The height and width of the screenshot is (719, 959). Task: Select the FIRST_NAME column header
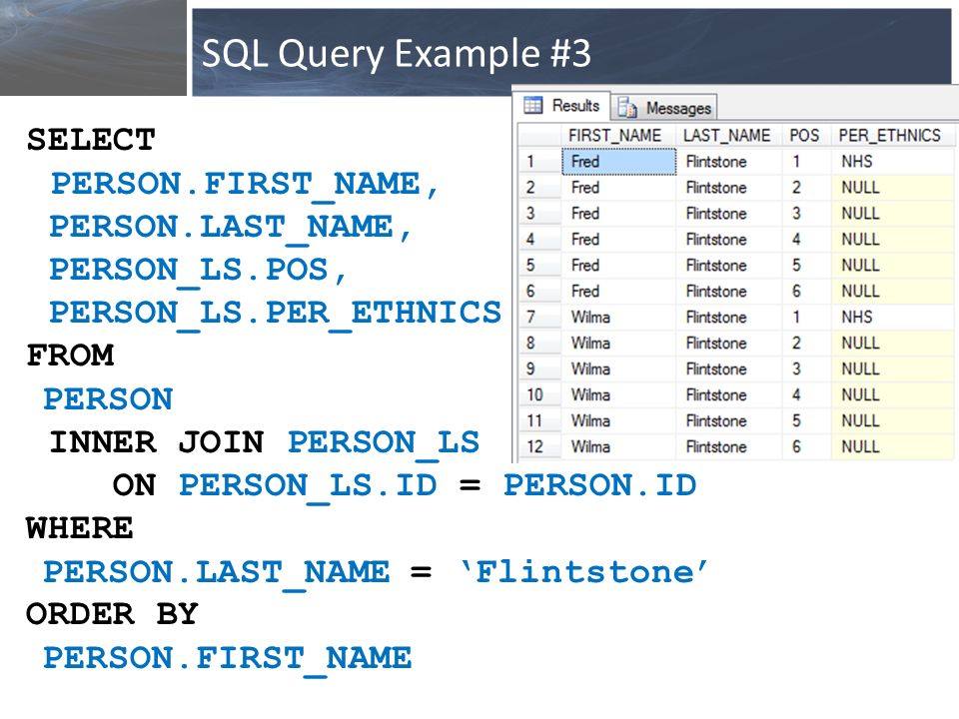[617, 135]
